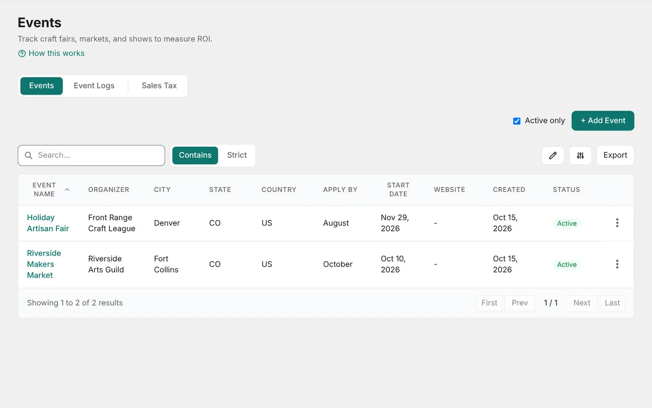The image size is (652, 408).
Task: Click the Organizer column header
Action: (109, 190)
